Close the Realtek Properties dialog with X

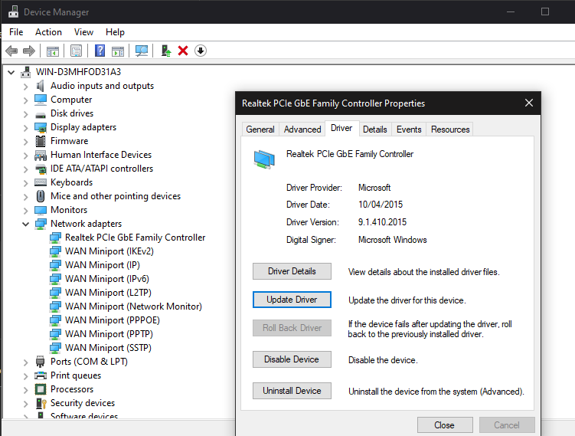[x=529, y=103]
